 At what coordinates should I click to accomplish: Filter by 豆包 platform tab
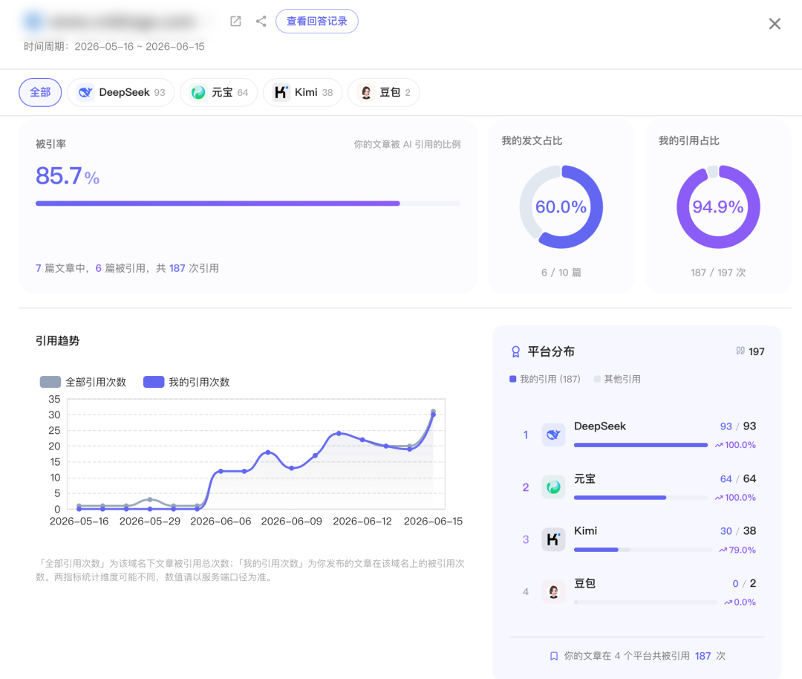384,92
